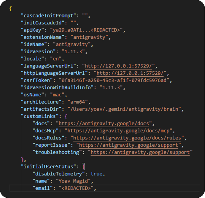Image resolution: width=205 pixels, height=198 pixels.
Task: Click the highlighted initialUserStatus opening brace
Action: coord(83,167)
